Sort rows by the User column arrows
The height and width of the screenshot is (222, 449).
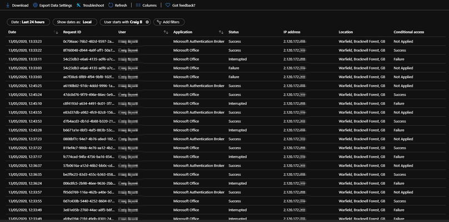click(x=166, y=32)
